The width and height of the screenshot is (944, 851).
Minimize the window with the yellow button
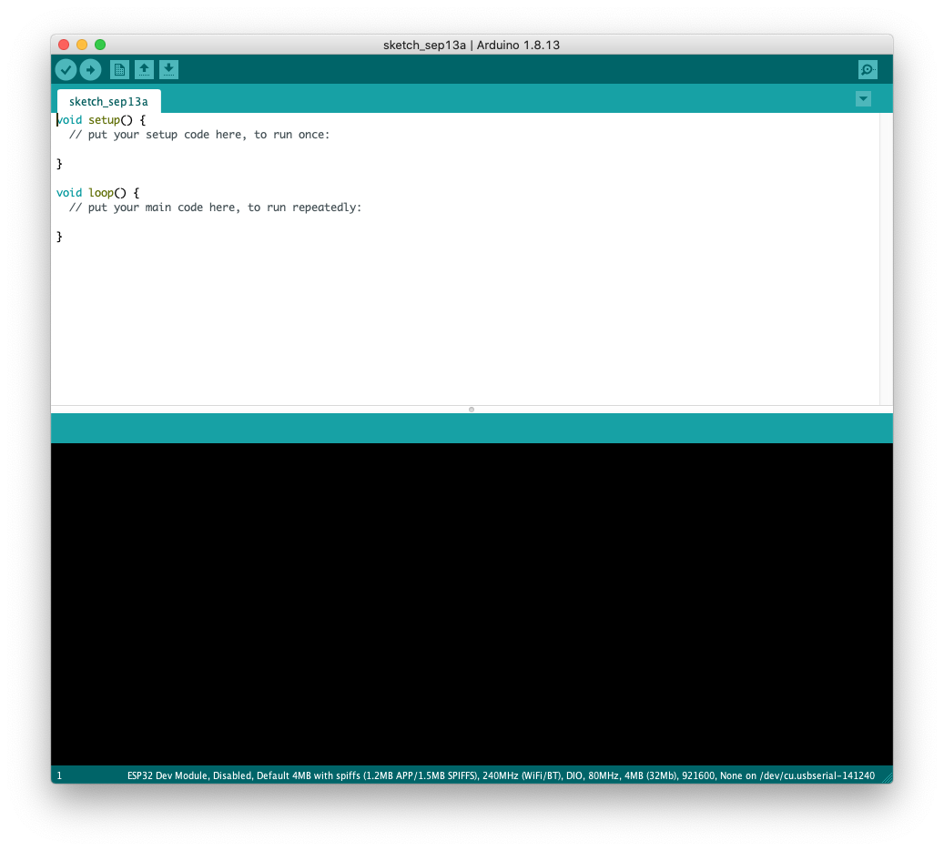[82, 45]
